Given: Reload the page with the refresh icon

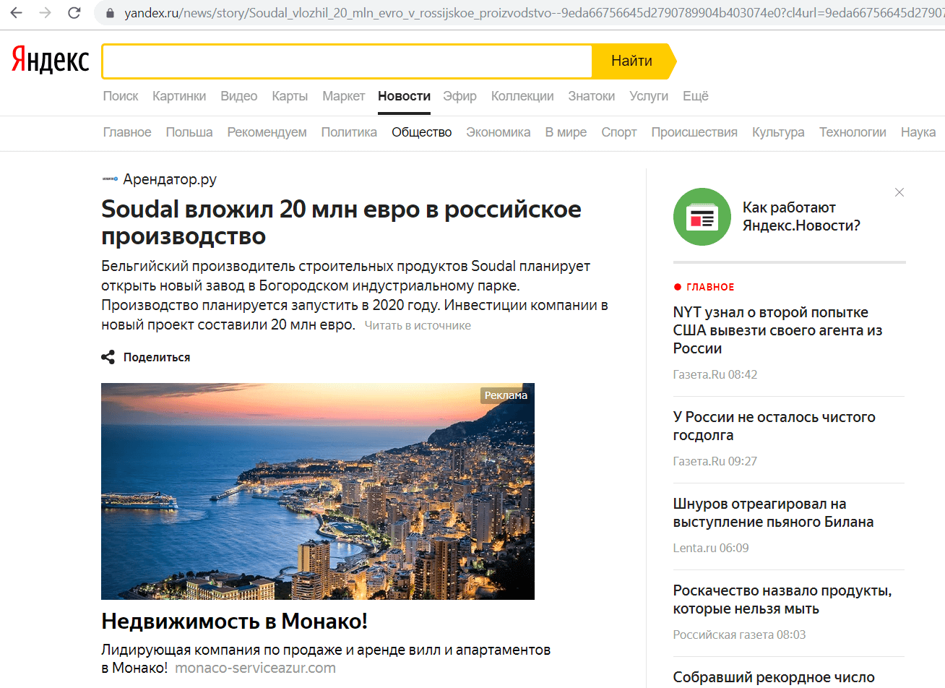Looking at the screenshot, I should [x=74, y=13].
